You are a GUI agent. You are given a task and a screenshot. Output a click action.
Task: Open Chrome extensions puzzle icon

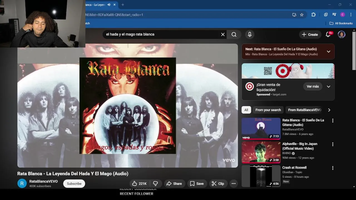tap(313, 15)
